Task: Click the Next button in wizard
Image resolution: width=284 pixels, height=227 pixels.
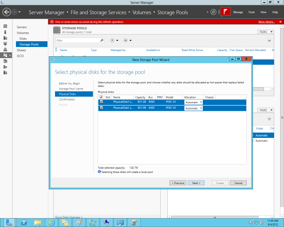Action: (196, 183)
